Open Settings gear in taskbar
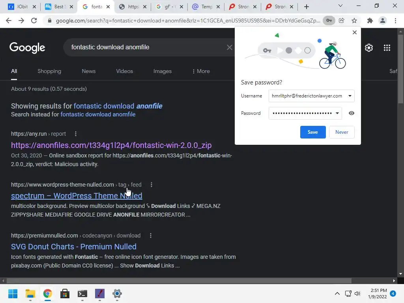This screenshot has width=404, height=303. pos(117,294)
